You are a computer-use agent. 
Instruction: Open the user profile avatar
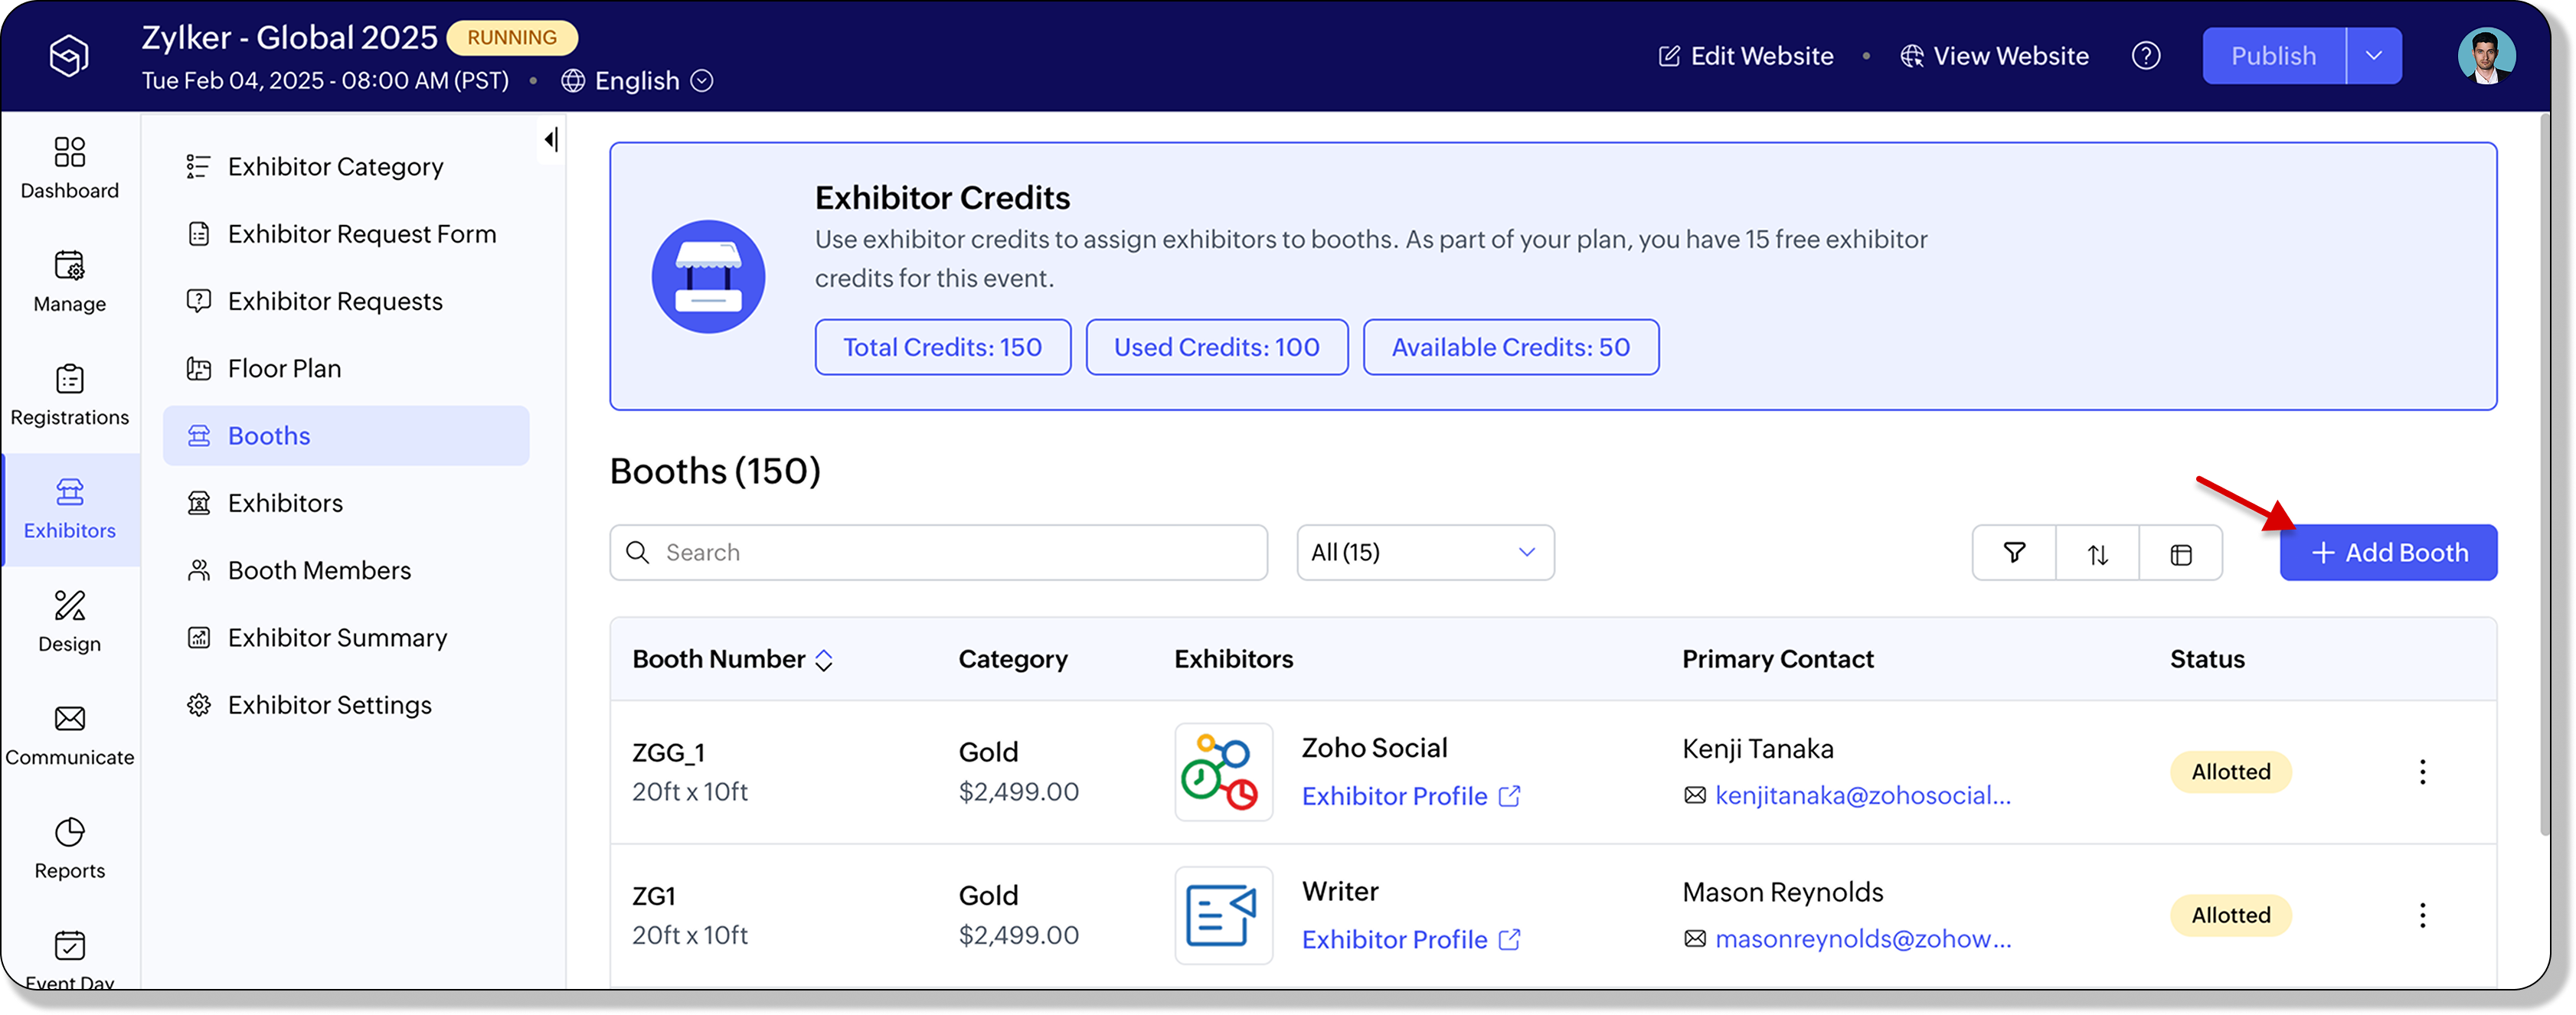[2486, 56]
